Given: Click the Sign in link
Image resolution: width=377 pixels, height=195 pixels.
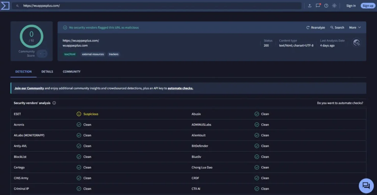Looking at the screenshot, I should pos(351,6).
